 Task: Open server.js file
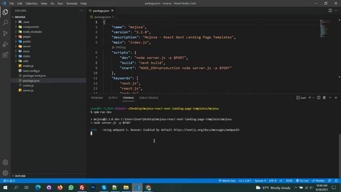28,90
